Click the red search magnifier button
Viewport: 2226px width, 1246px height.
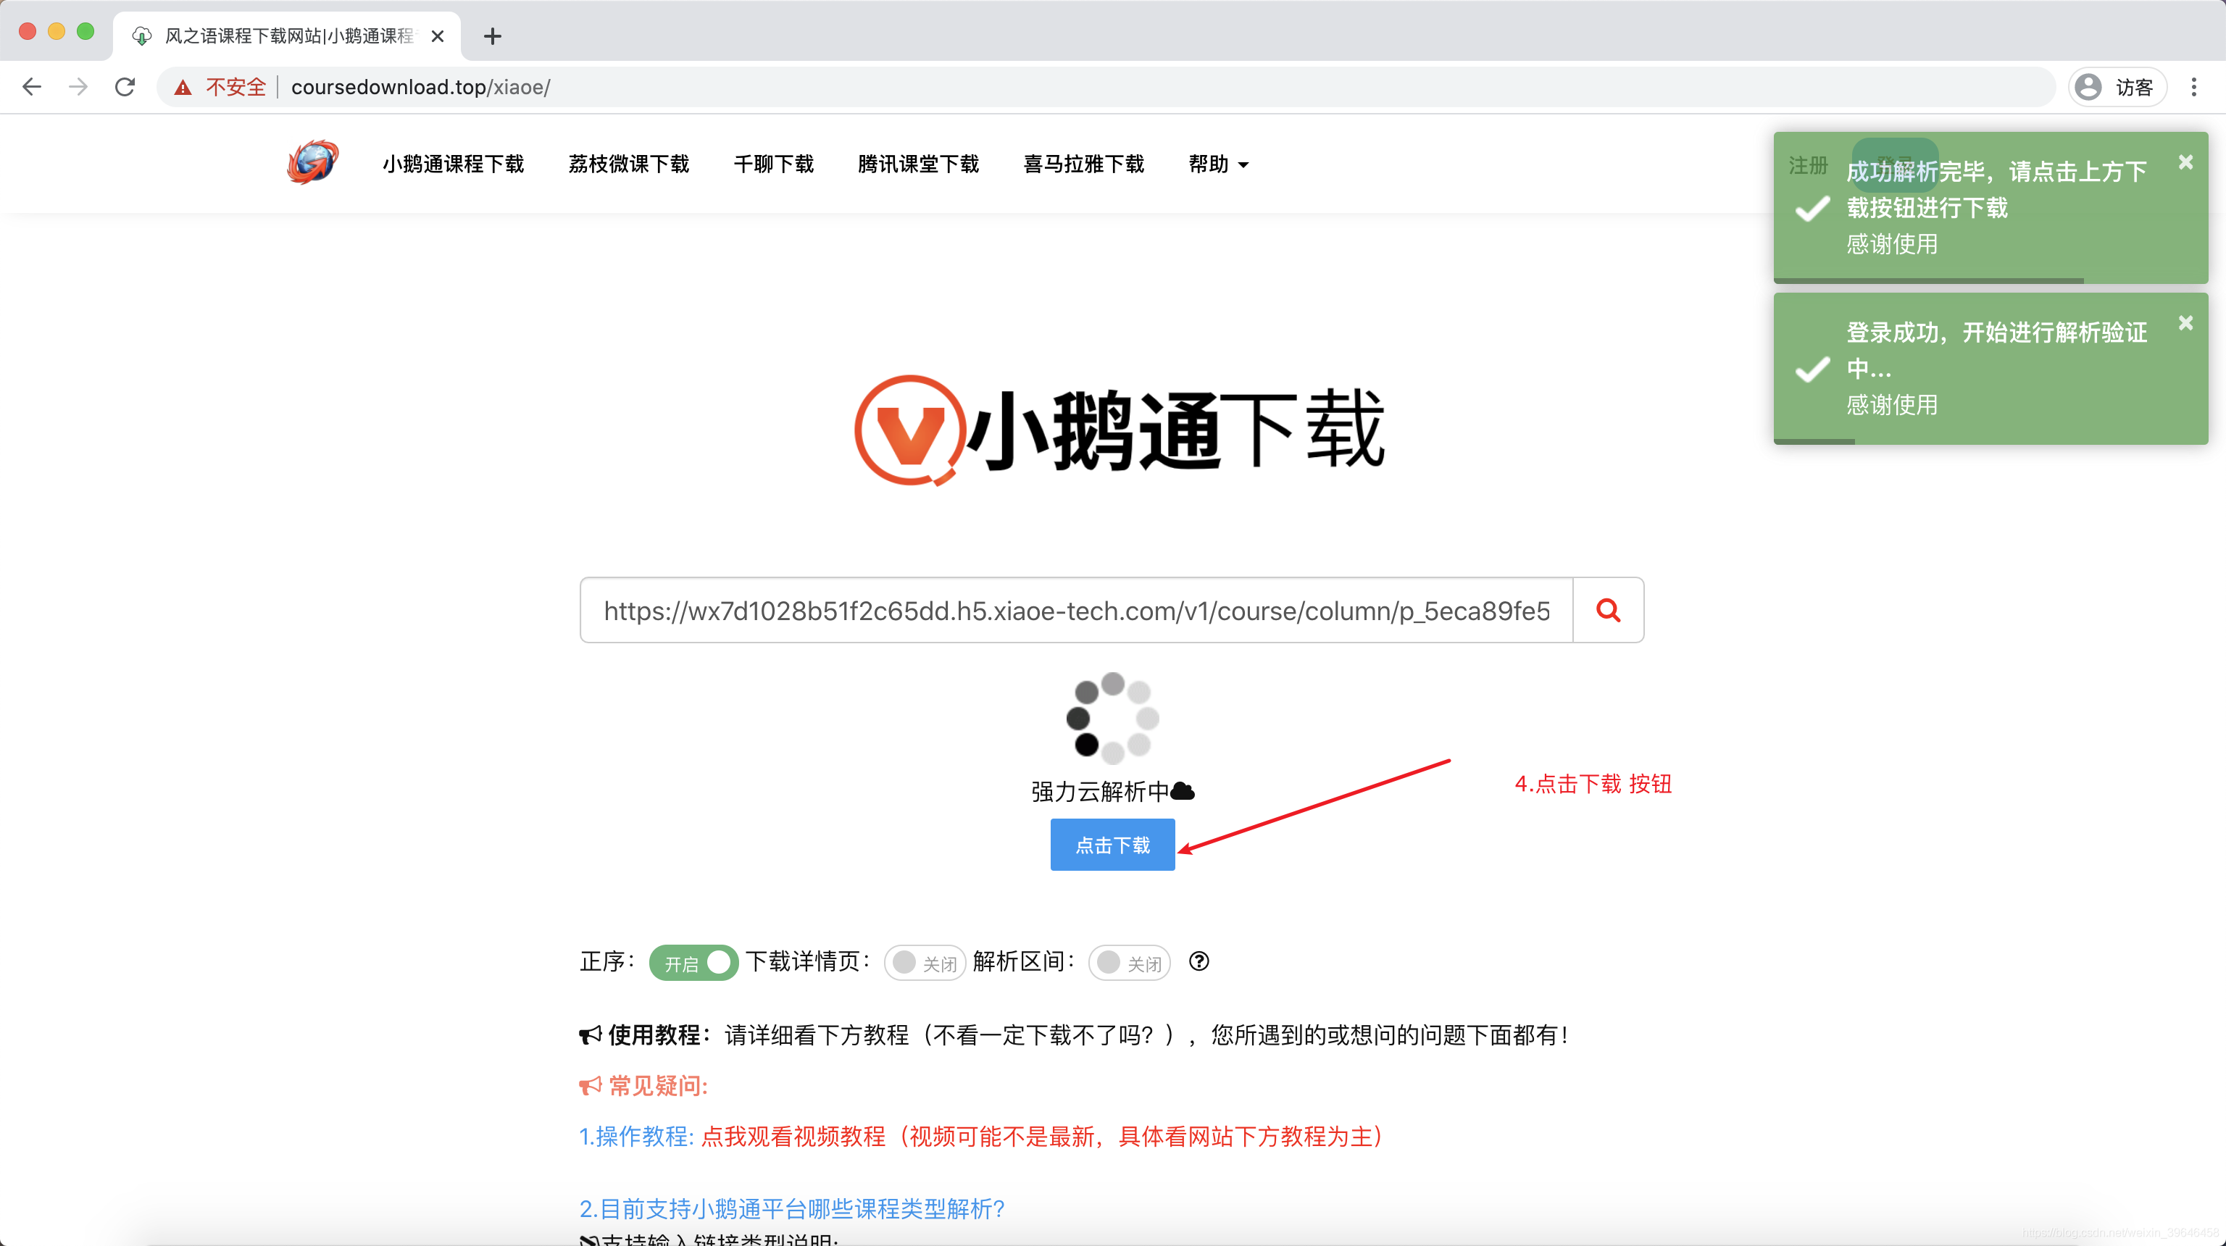[1608, 610]
